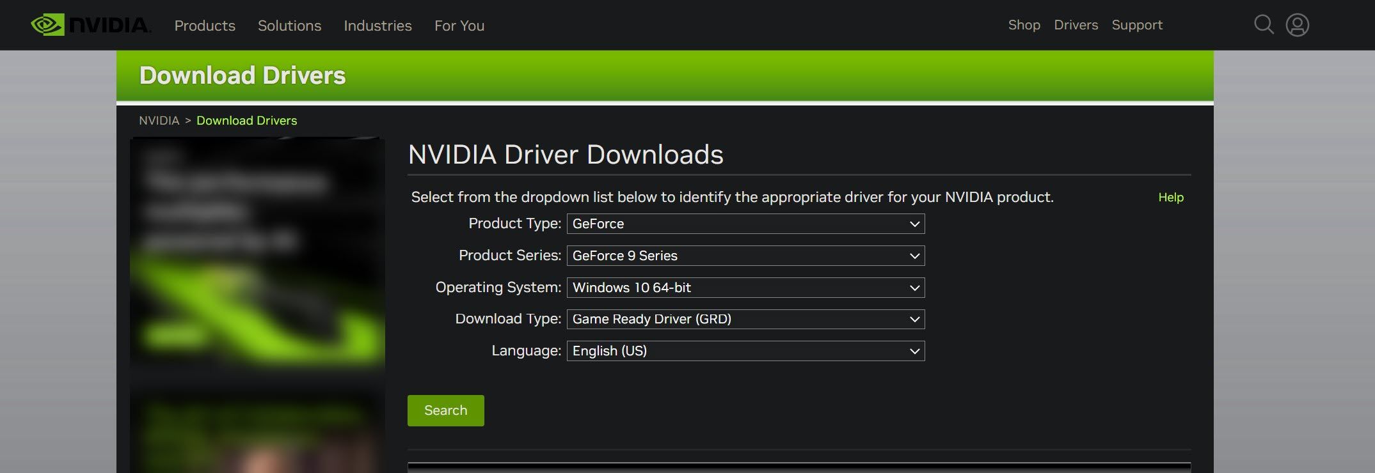The width and height of the screenshot is (1375, 473).
Task: Open the Industries menu
Action: (378, 26)
